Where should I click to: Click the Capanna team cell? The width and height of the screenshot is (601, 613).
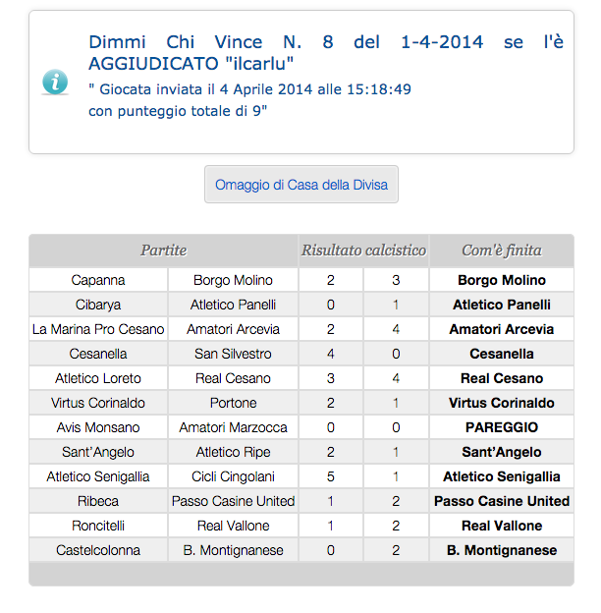pos(98,280)
